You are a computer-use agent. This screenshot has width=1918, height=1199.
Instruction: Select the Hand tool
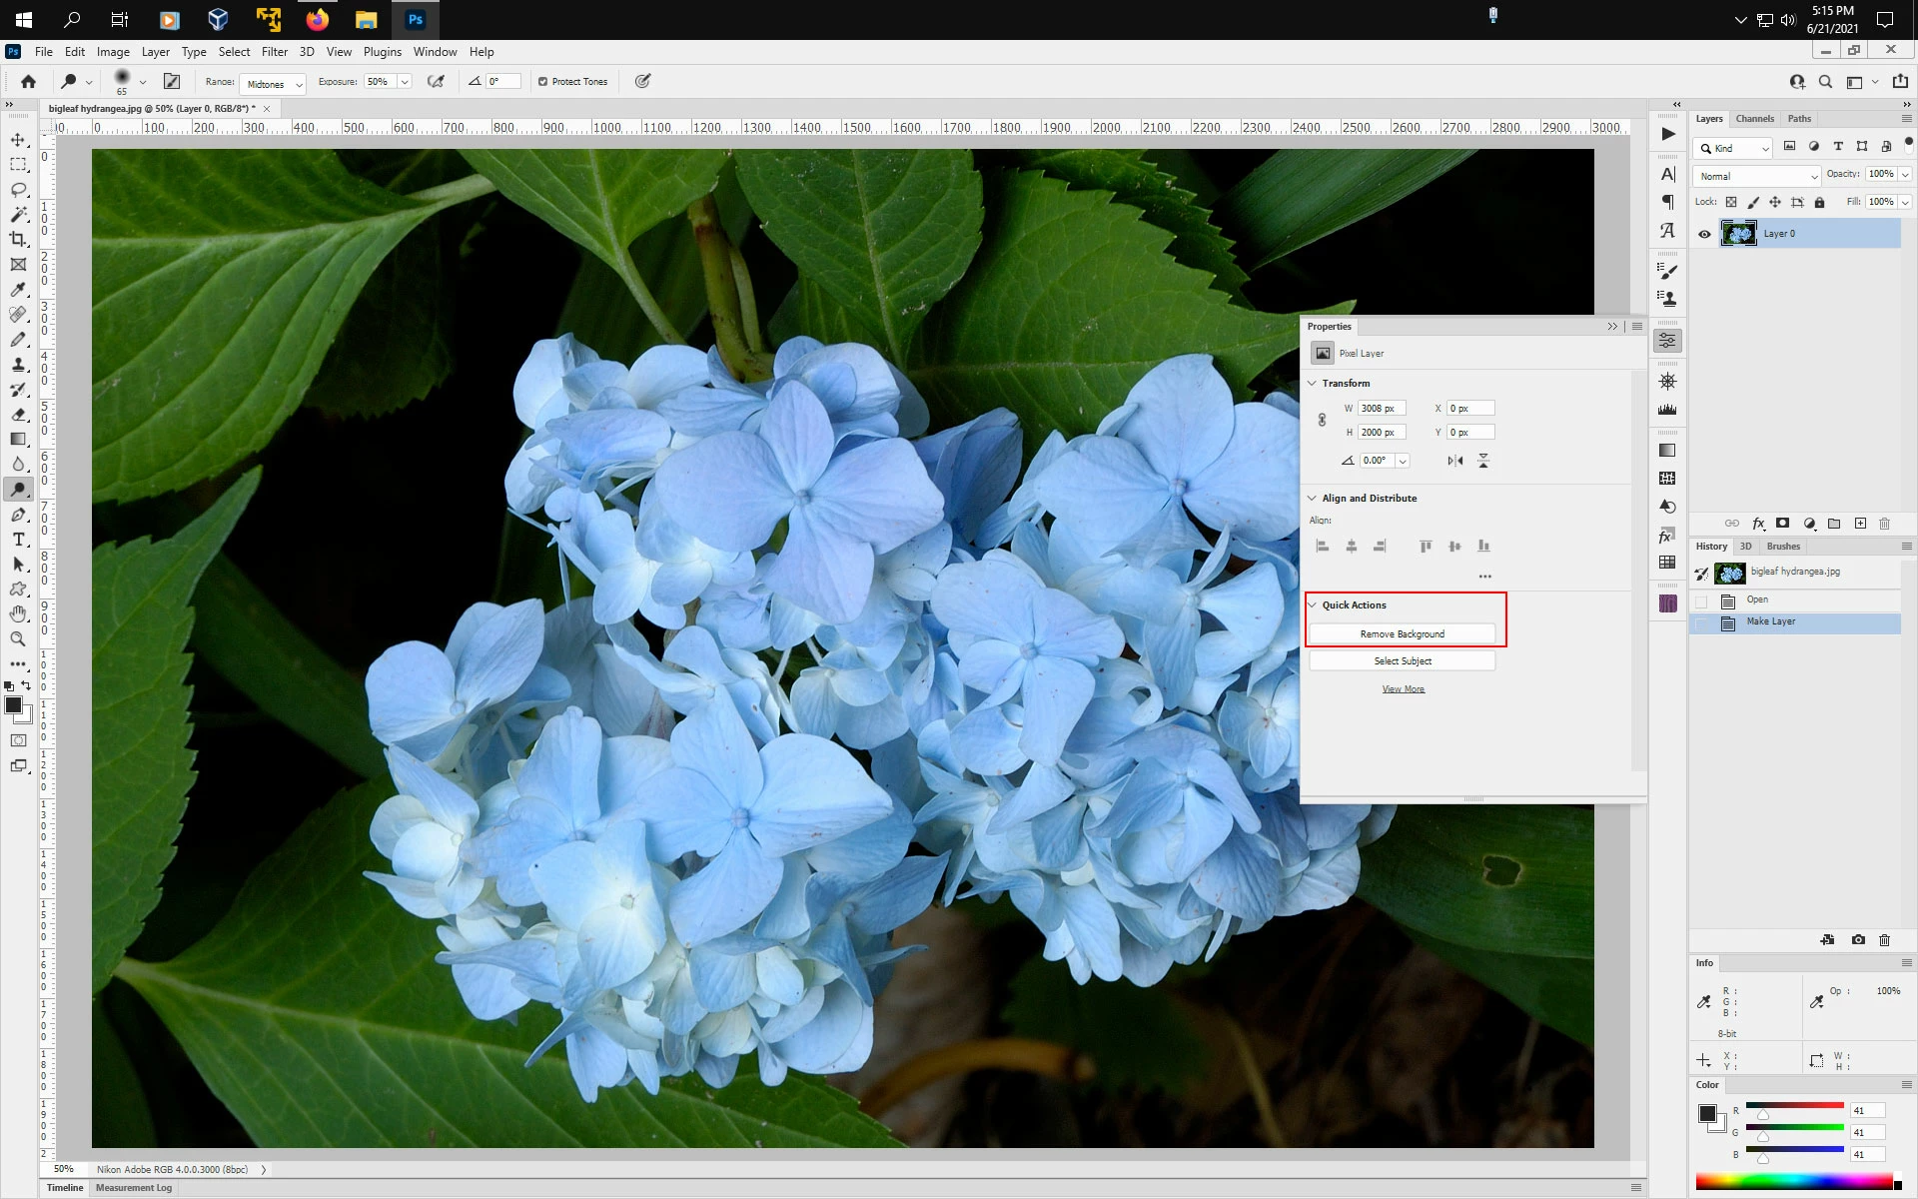[x=18, y=613]
